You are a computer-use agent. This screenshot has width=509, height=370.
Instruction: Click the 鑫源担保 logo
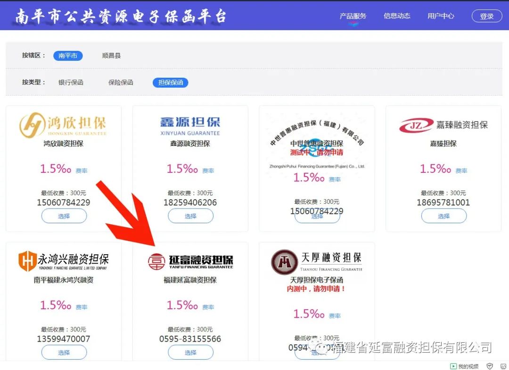tap(190, 126)
